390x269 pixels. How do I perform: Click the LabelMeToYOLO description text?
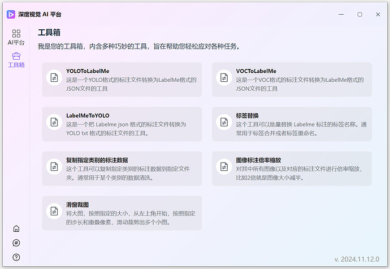[126, 129]
